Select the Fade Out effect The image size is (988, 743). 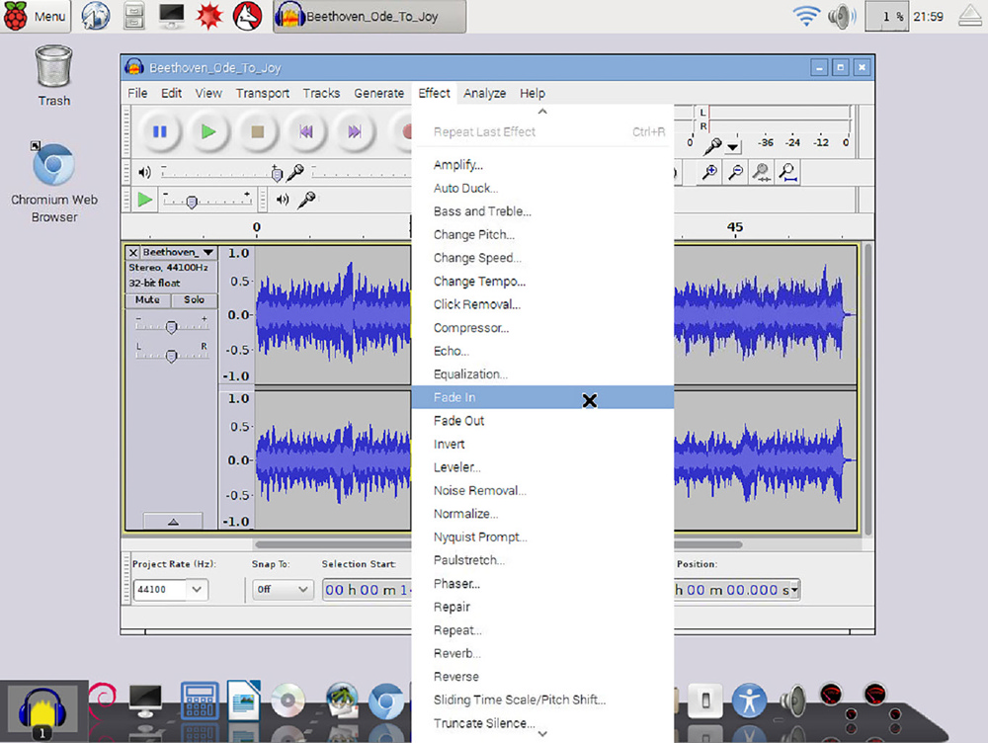pyautogui.click(x=543, y=421)
